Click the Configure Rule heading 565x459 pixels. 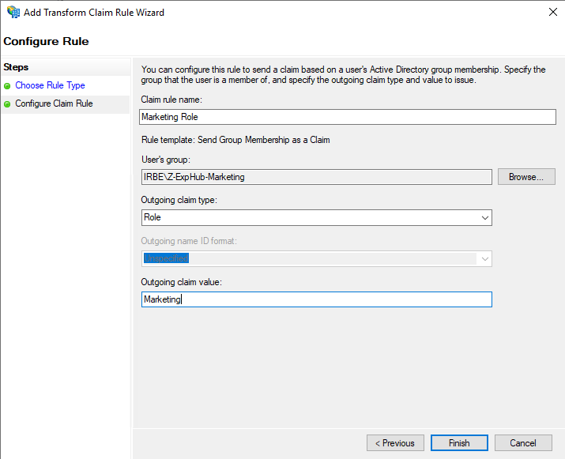[46, 41]
